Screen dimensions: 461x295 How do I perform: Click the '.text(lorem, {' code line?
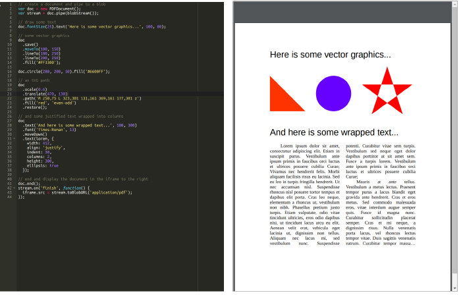point(38,139)
